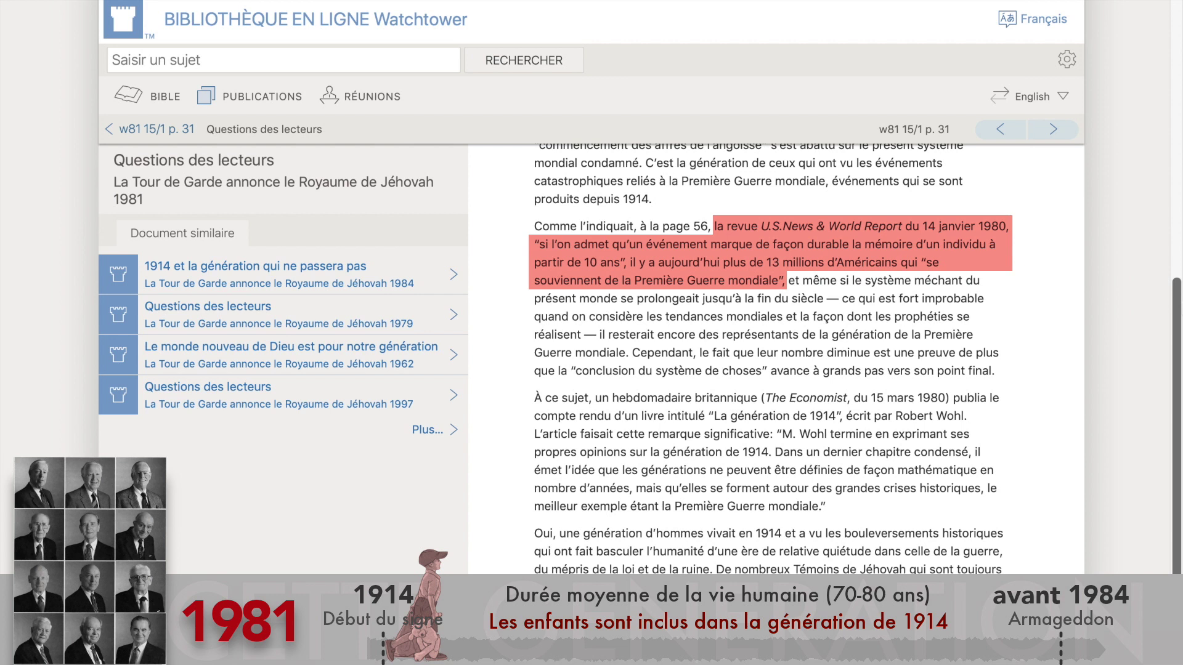The height and width of the screenshot is (665, 1183).
Task: Click the Saisir un sujet search field
Action: tap(283, 60)
